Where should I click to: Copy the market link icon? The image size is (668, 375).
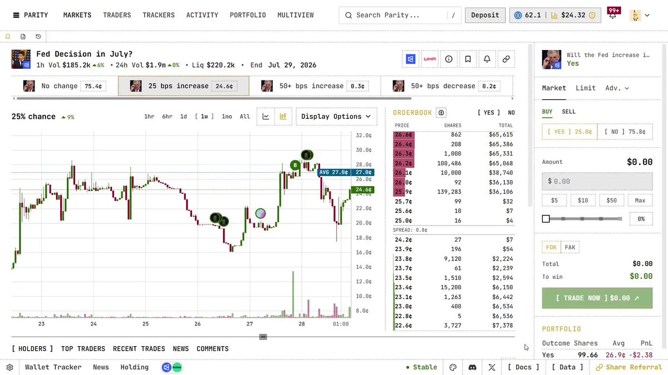click(506, 59)
